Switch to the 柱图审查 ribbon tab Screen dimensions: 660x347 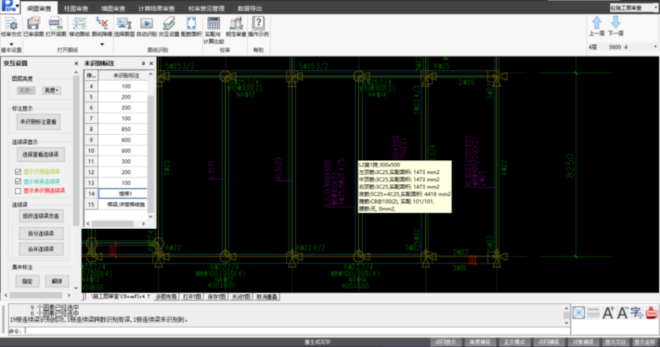(x=75, y=7)
